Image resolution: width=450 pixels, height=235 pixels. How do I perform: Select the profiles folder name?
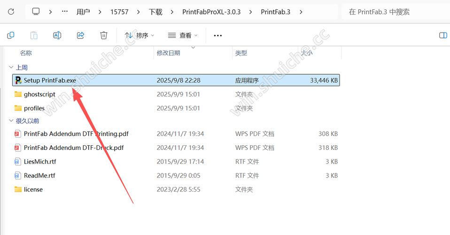pos(34,108)
